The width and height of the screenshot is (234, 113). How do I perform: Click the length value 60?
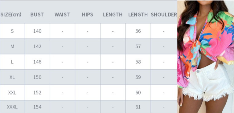coord(138,93)
